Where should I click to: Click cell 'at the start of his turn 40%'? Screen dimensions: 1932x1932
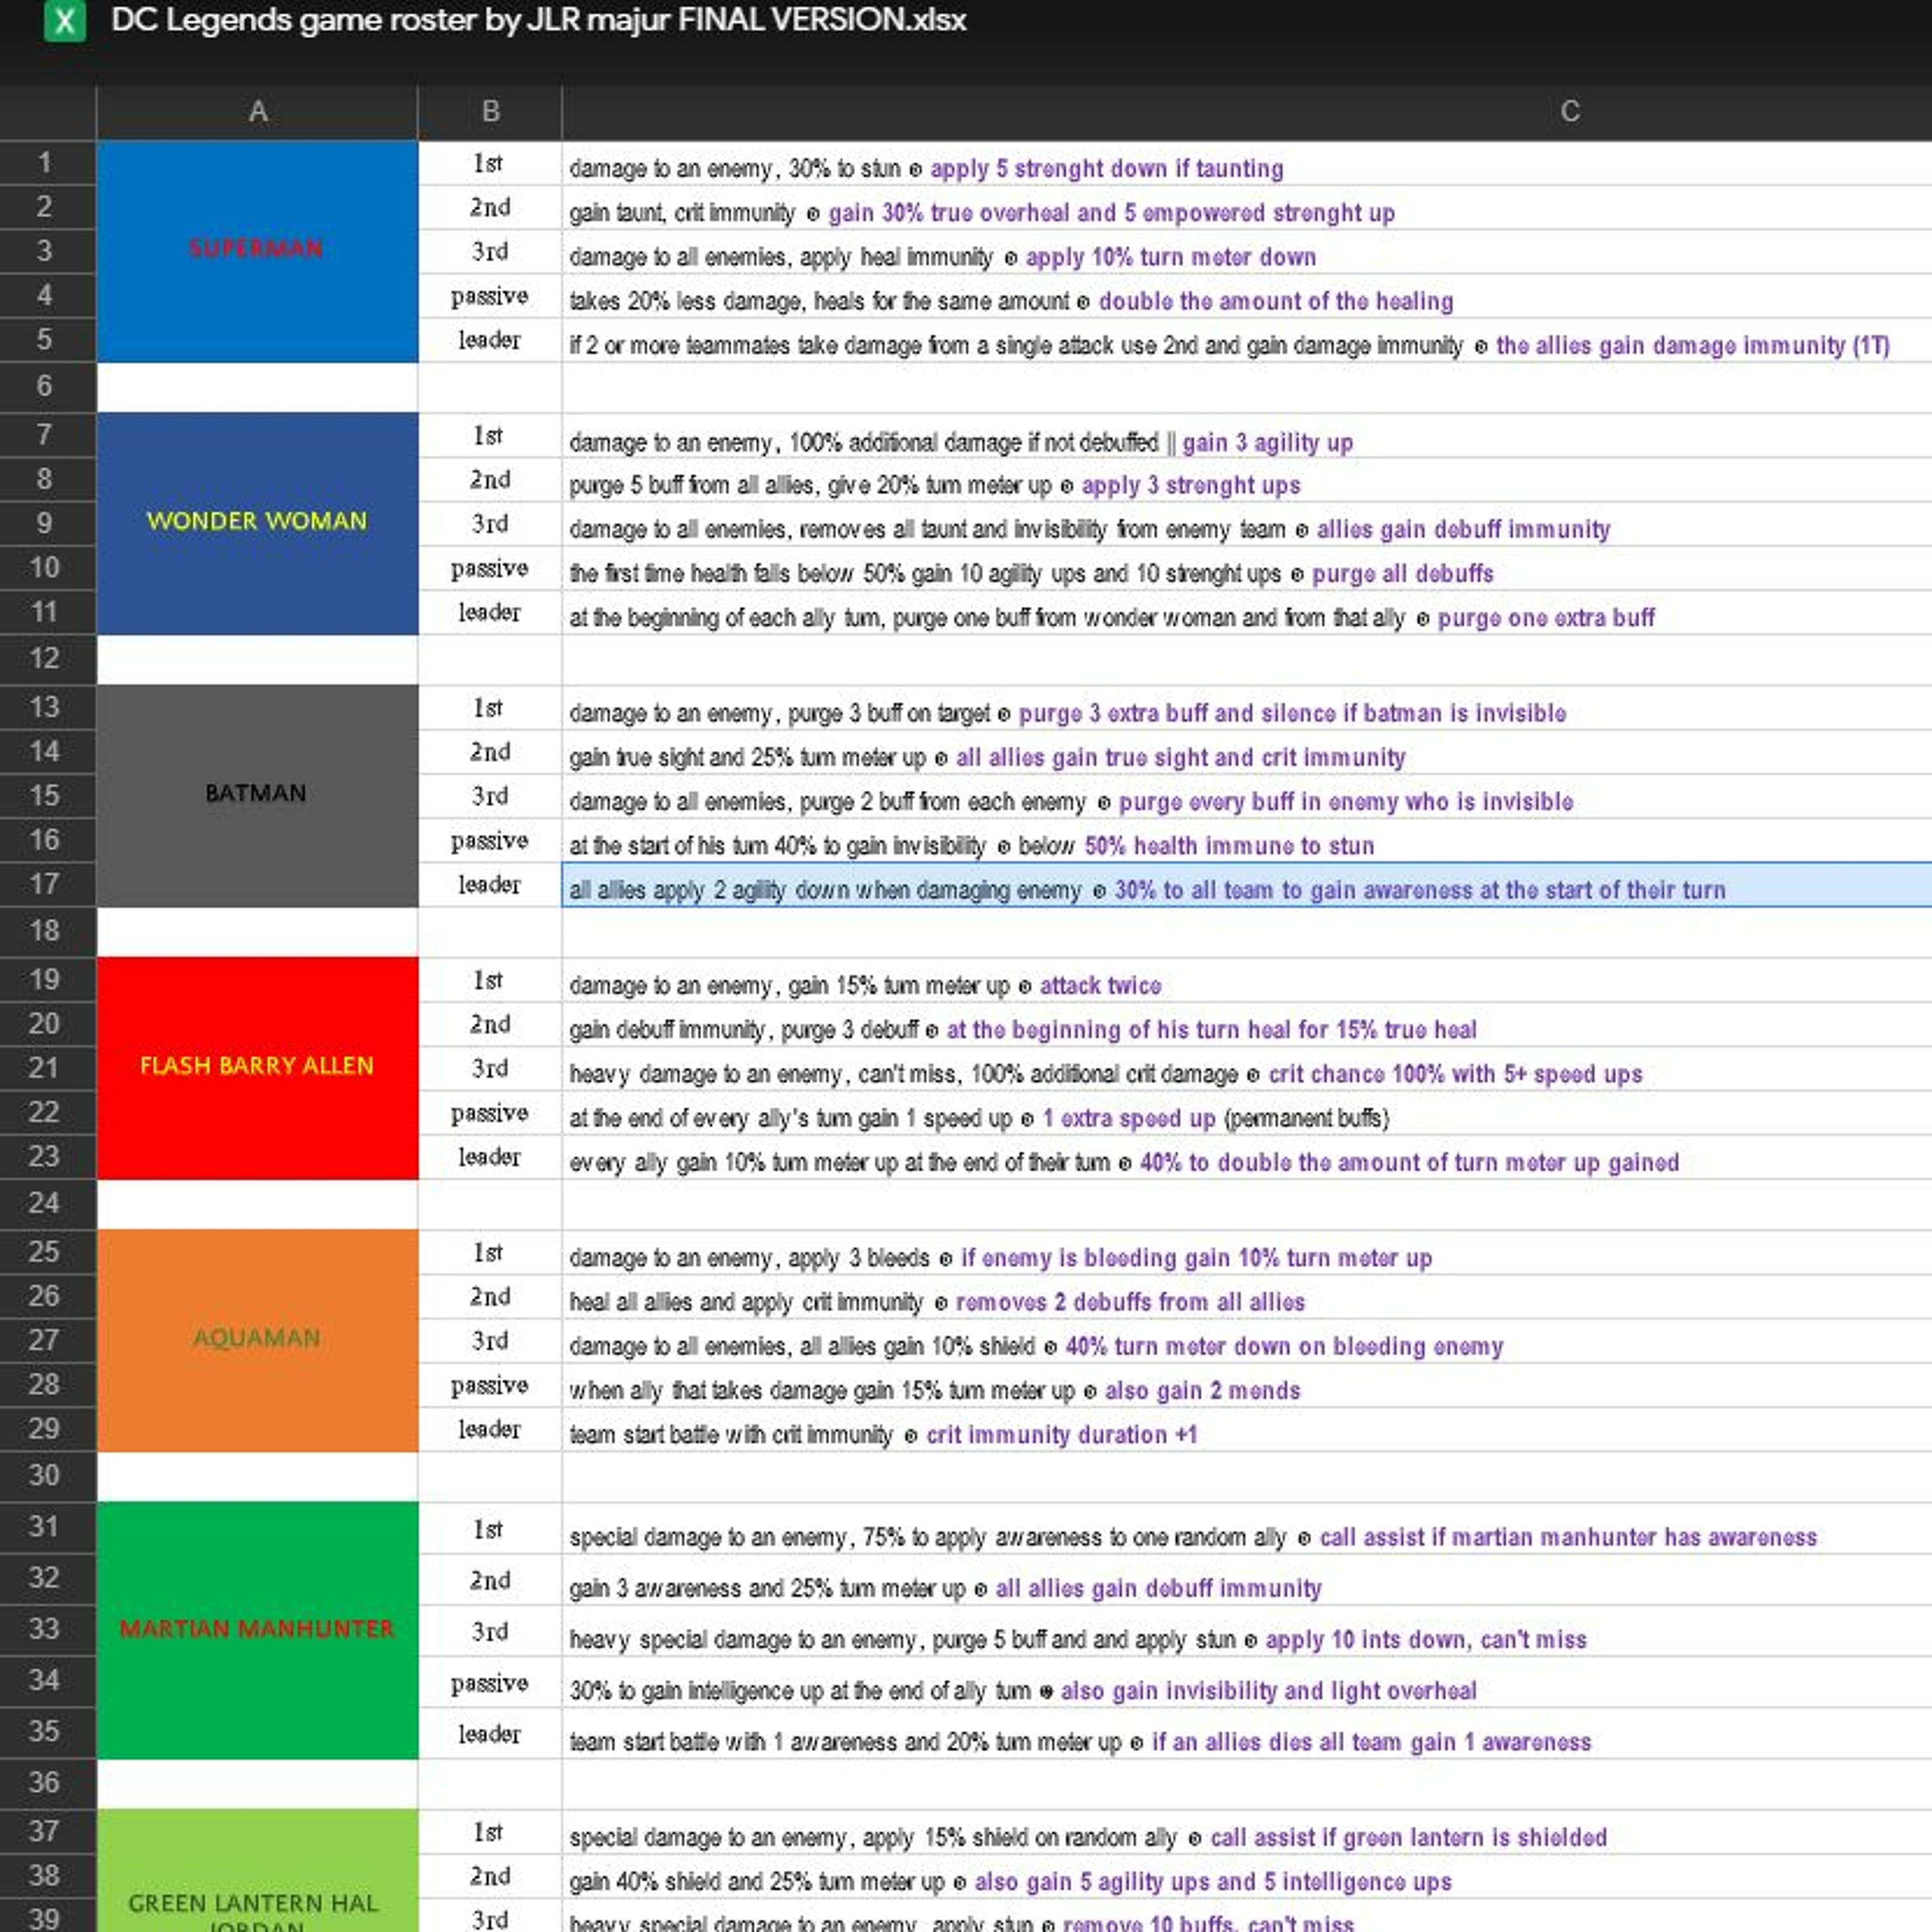click(1247, 840)
